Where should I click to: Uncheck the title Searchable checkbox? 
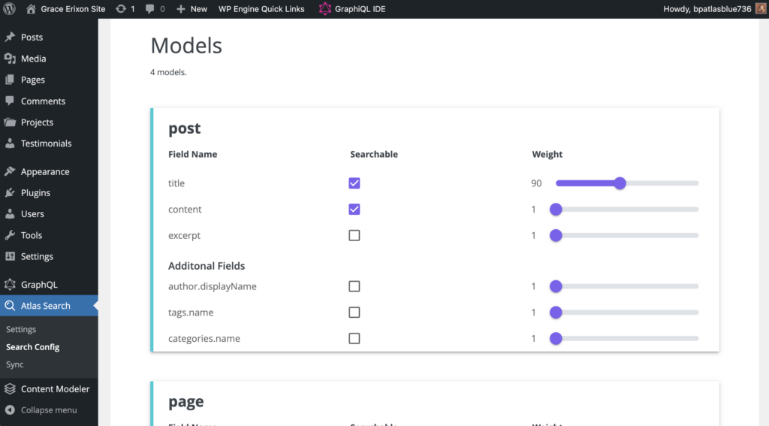coord(354,183)
